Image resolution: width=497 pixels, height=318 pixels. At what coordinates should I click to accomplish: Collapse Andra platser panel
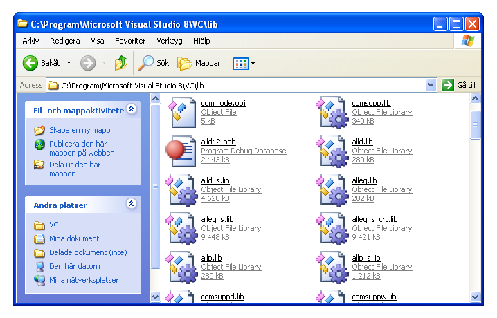[x=132, y=203]
